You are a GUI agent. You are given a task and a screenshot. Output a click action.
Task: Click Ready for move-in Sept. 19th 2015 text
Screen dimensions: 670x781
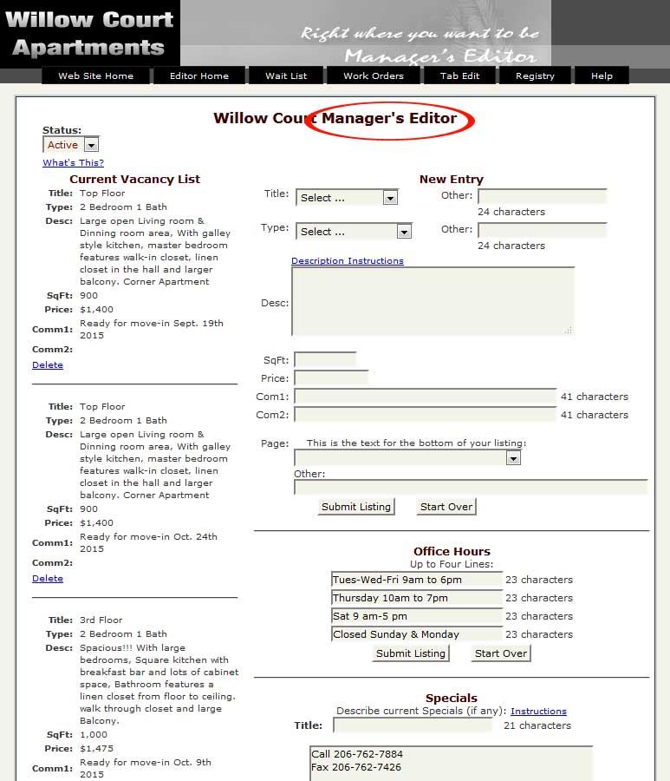tap(152, 329)
